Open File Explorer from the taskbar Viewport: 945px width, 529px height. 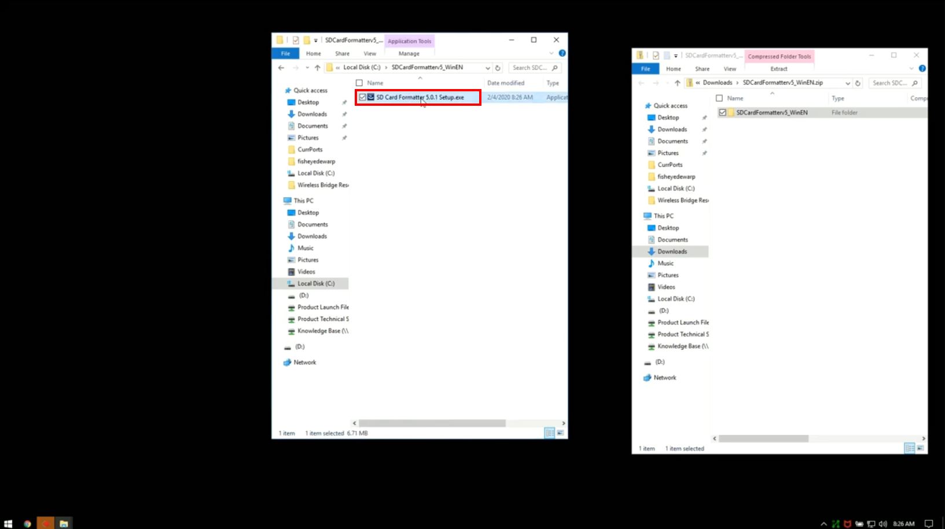click(x=64, y=524)
